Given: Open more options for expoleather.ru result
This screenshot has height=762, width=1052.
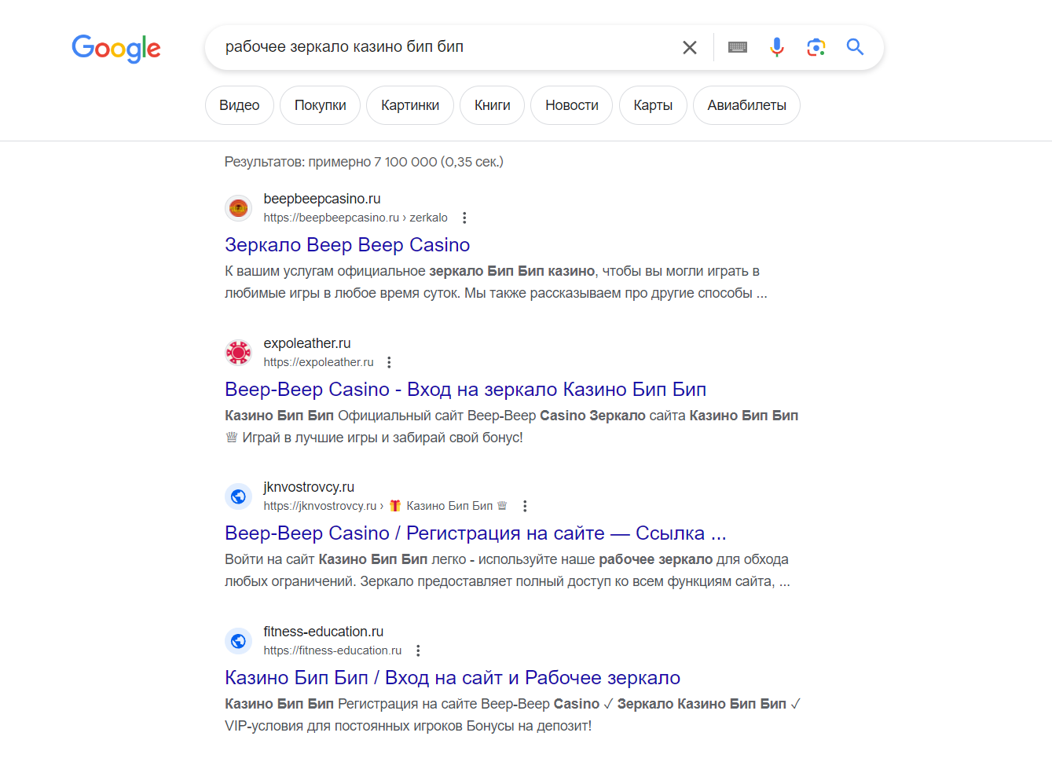Looking at the screenshot, I should click(x=389, y=362).
